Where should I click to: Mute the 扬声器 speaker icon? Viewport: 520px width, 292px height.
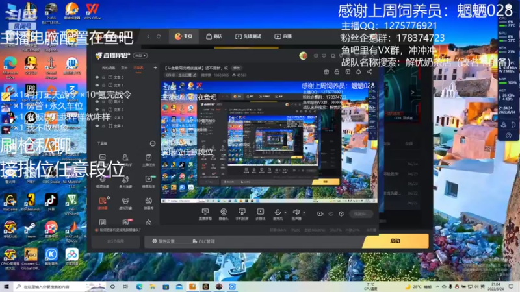[296, 212]
